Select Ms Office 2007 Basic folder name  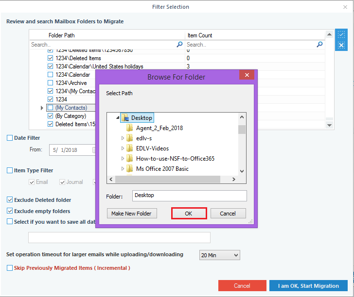[162, 169]
